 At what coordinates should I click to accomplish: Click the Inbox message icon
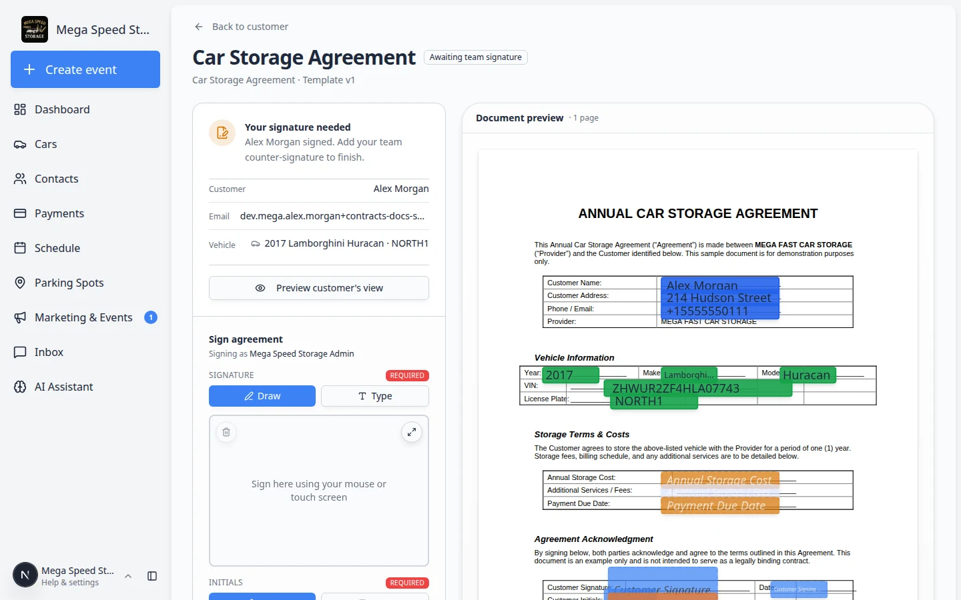(20, 352)
